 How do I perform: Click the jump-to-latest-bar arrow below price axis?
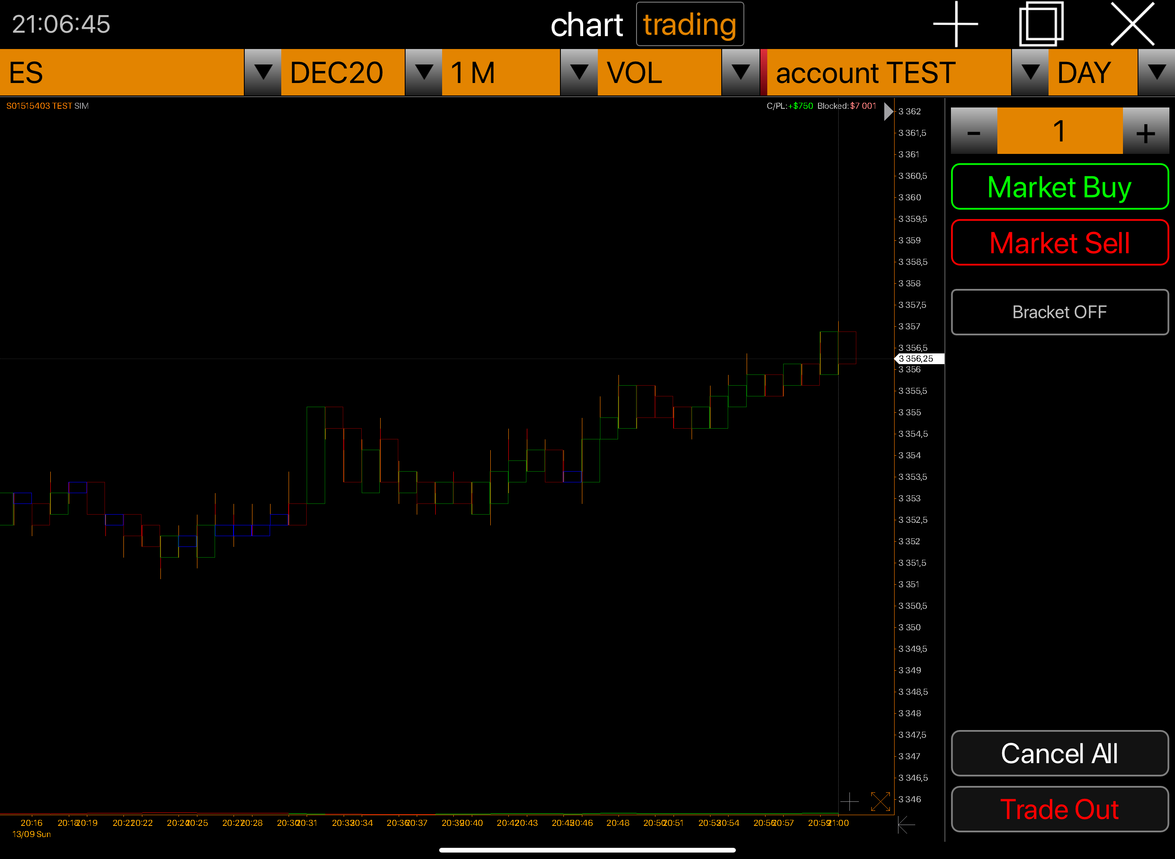click(x=906, y=825)
